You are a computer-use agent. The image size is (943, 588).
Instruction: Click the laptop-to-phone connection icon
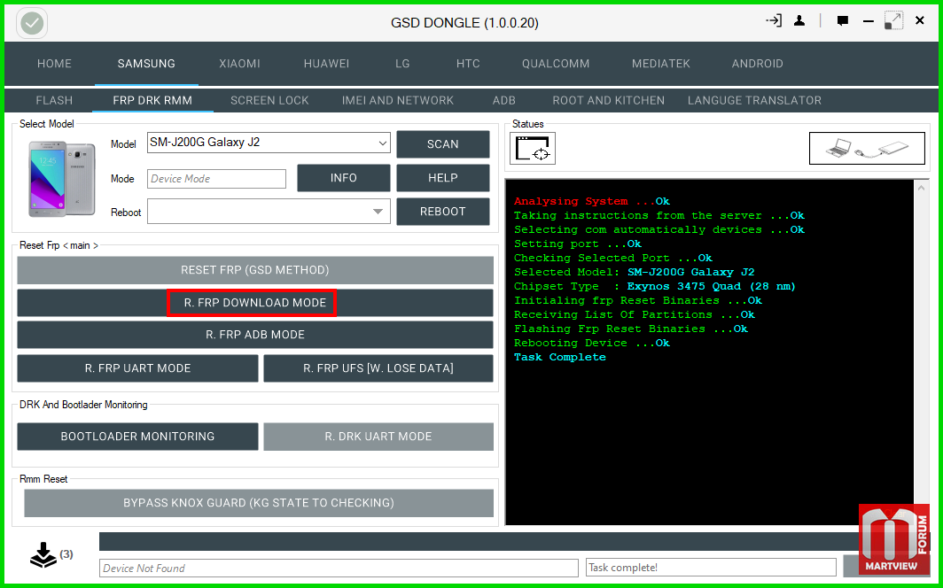coord(867,148)
